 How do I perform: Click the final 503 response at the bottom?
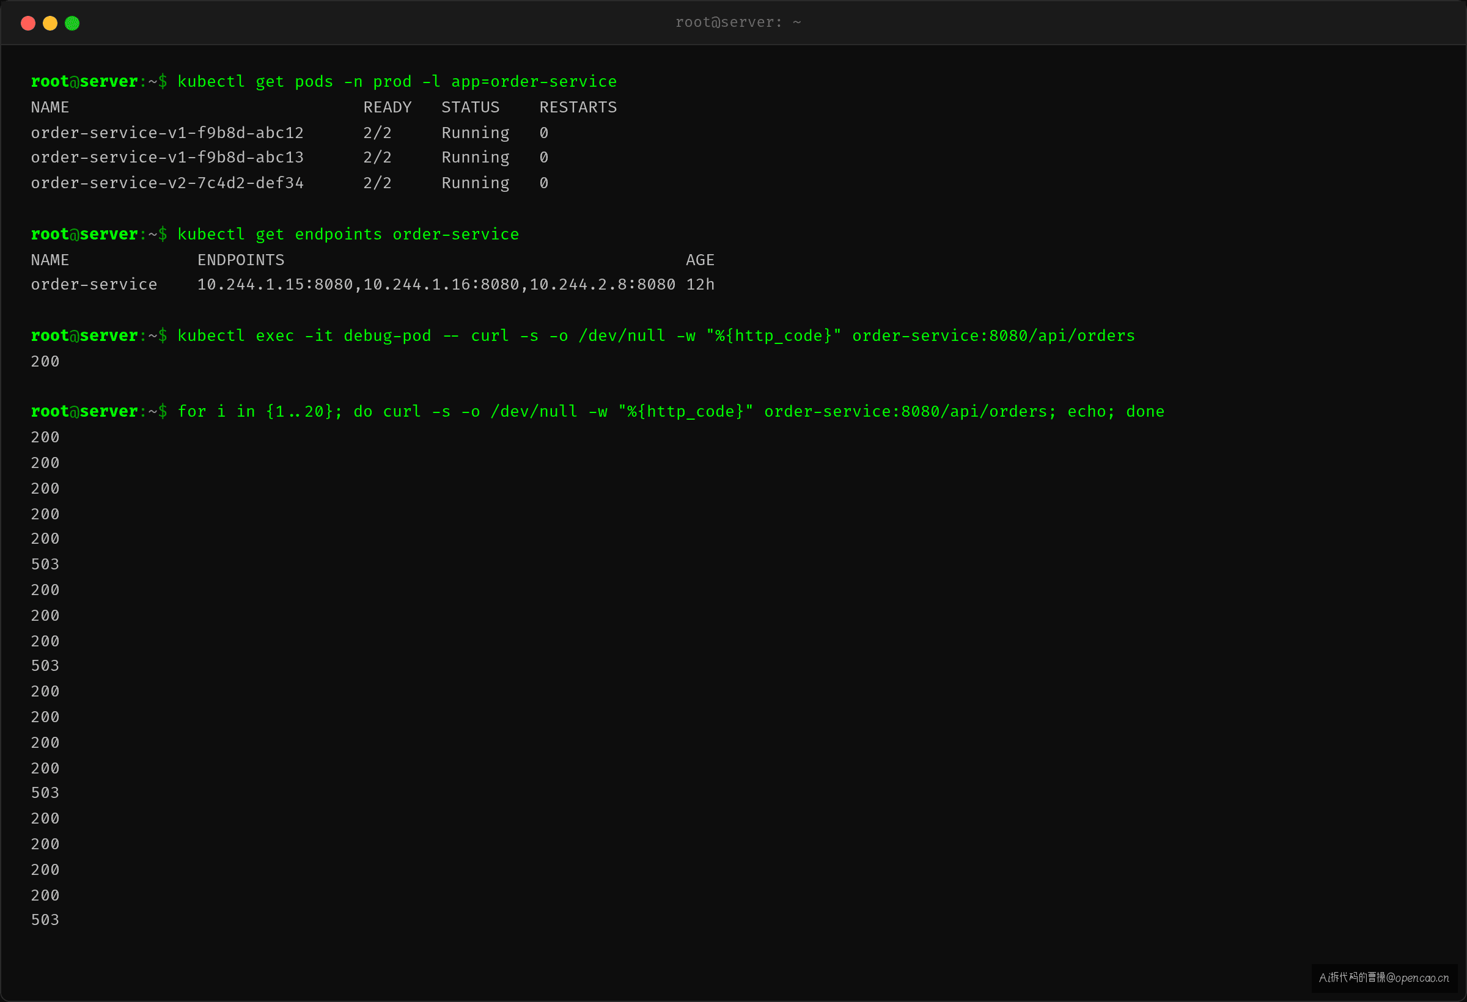[x=45, y=921]
